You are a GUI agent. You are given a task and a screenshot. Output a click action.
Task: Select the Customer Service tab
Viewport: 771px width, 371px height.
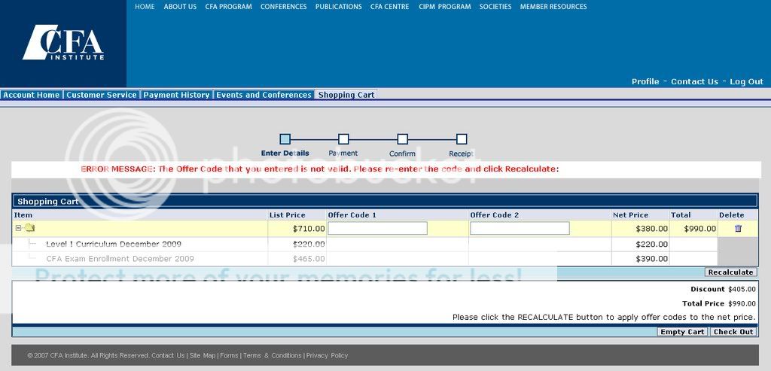click(102, 95)
